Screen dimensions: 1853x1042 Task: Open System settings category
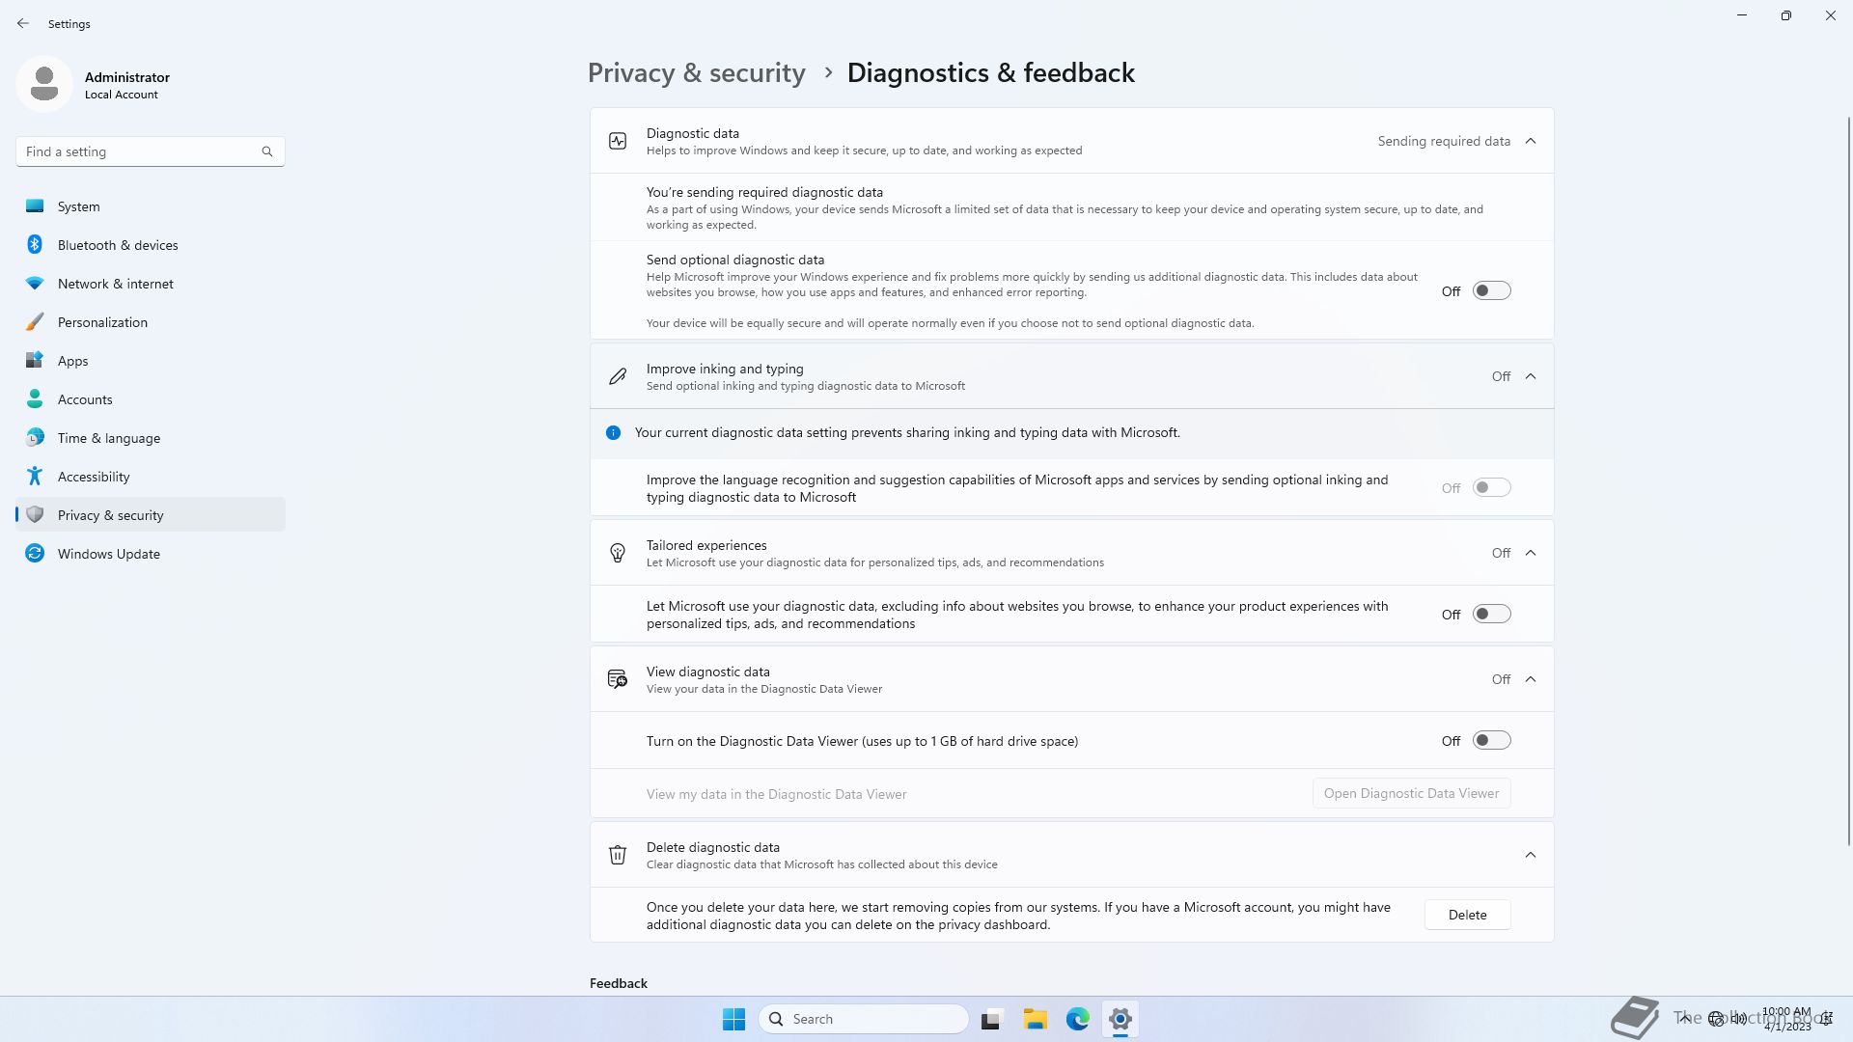click(151, 206)
